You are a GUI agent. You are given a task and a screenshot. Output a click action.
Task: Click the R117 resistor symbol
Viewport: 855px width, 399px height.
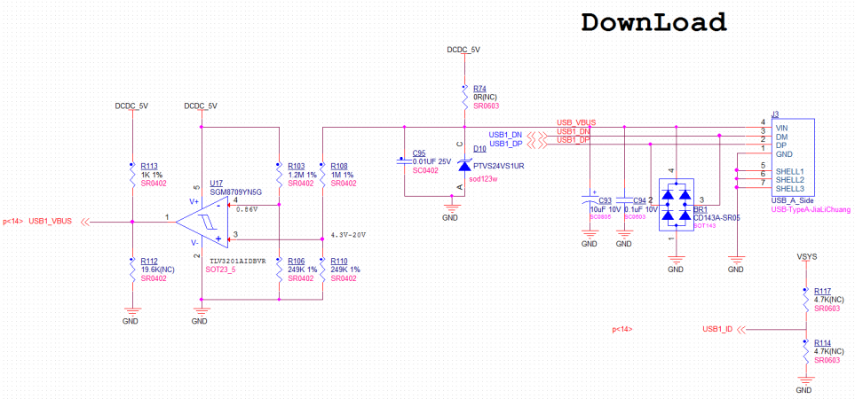tap(805, 300)
